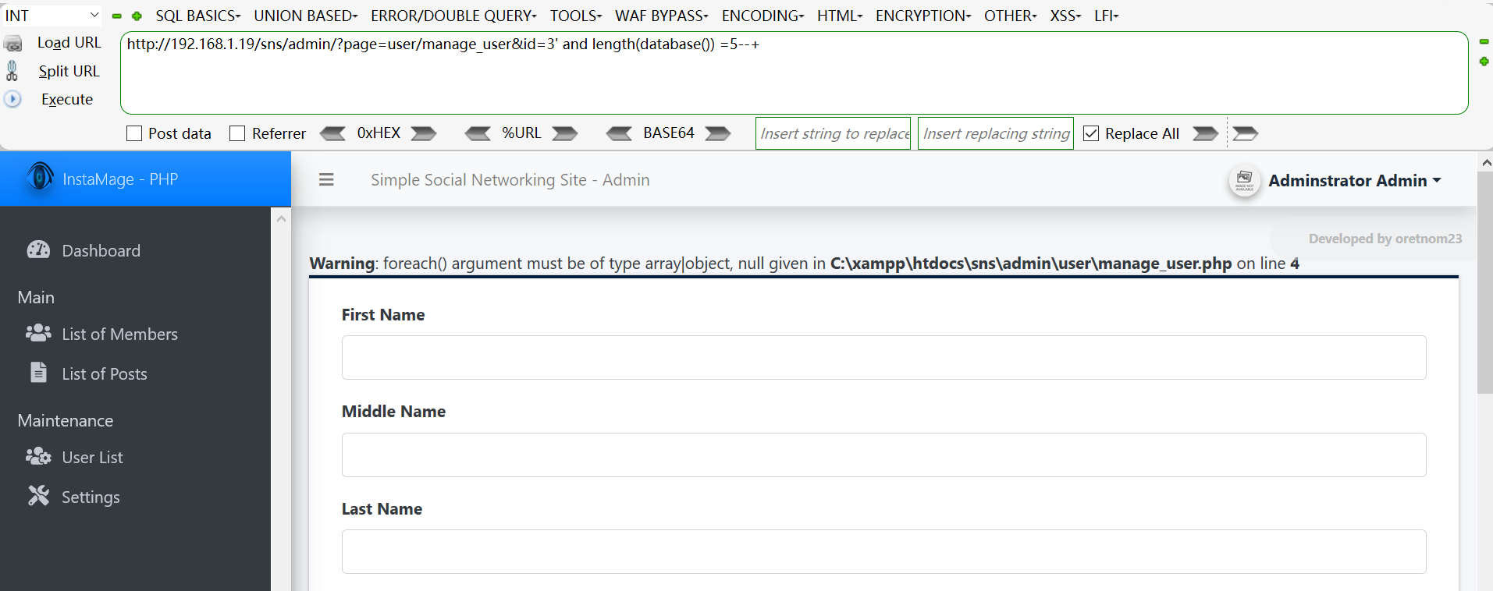Open the INT type dropdown
This screenshot has height=591, width=1493.
[x=52, y=16]
